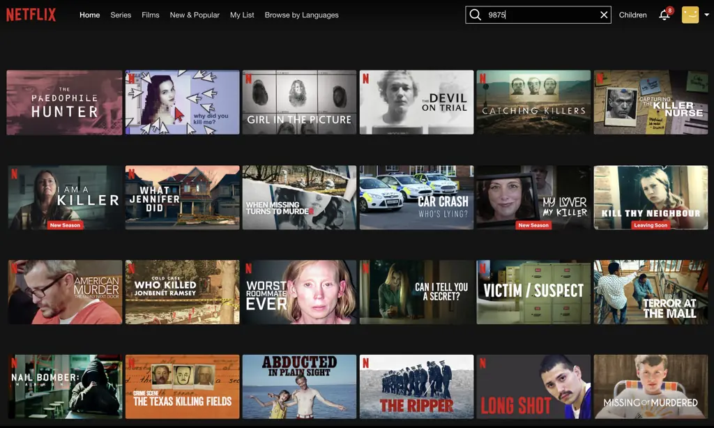714x428 pixels.
Task: Switch to the Children profile
Action: point(632,15)
